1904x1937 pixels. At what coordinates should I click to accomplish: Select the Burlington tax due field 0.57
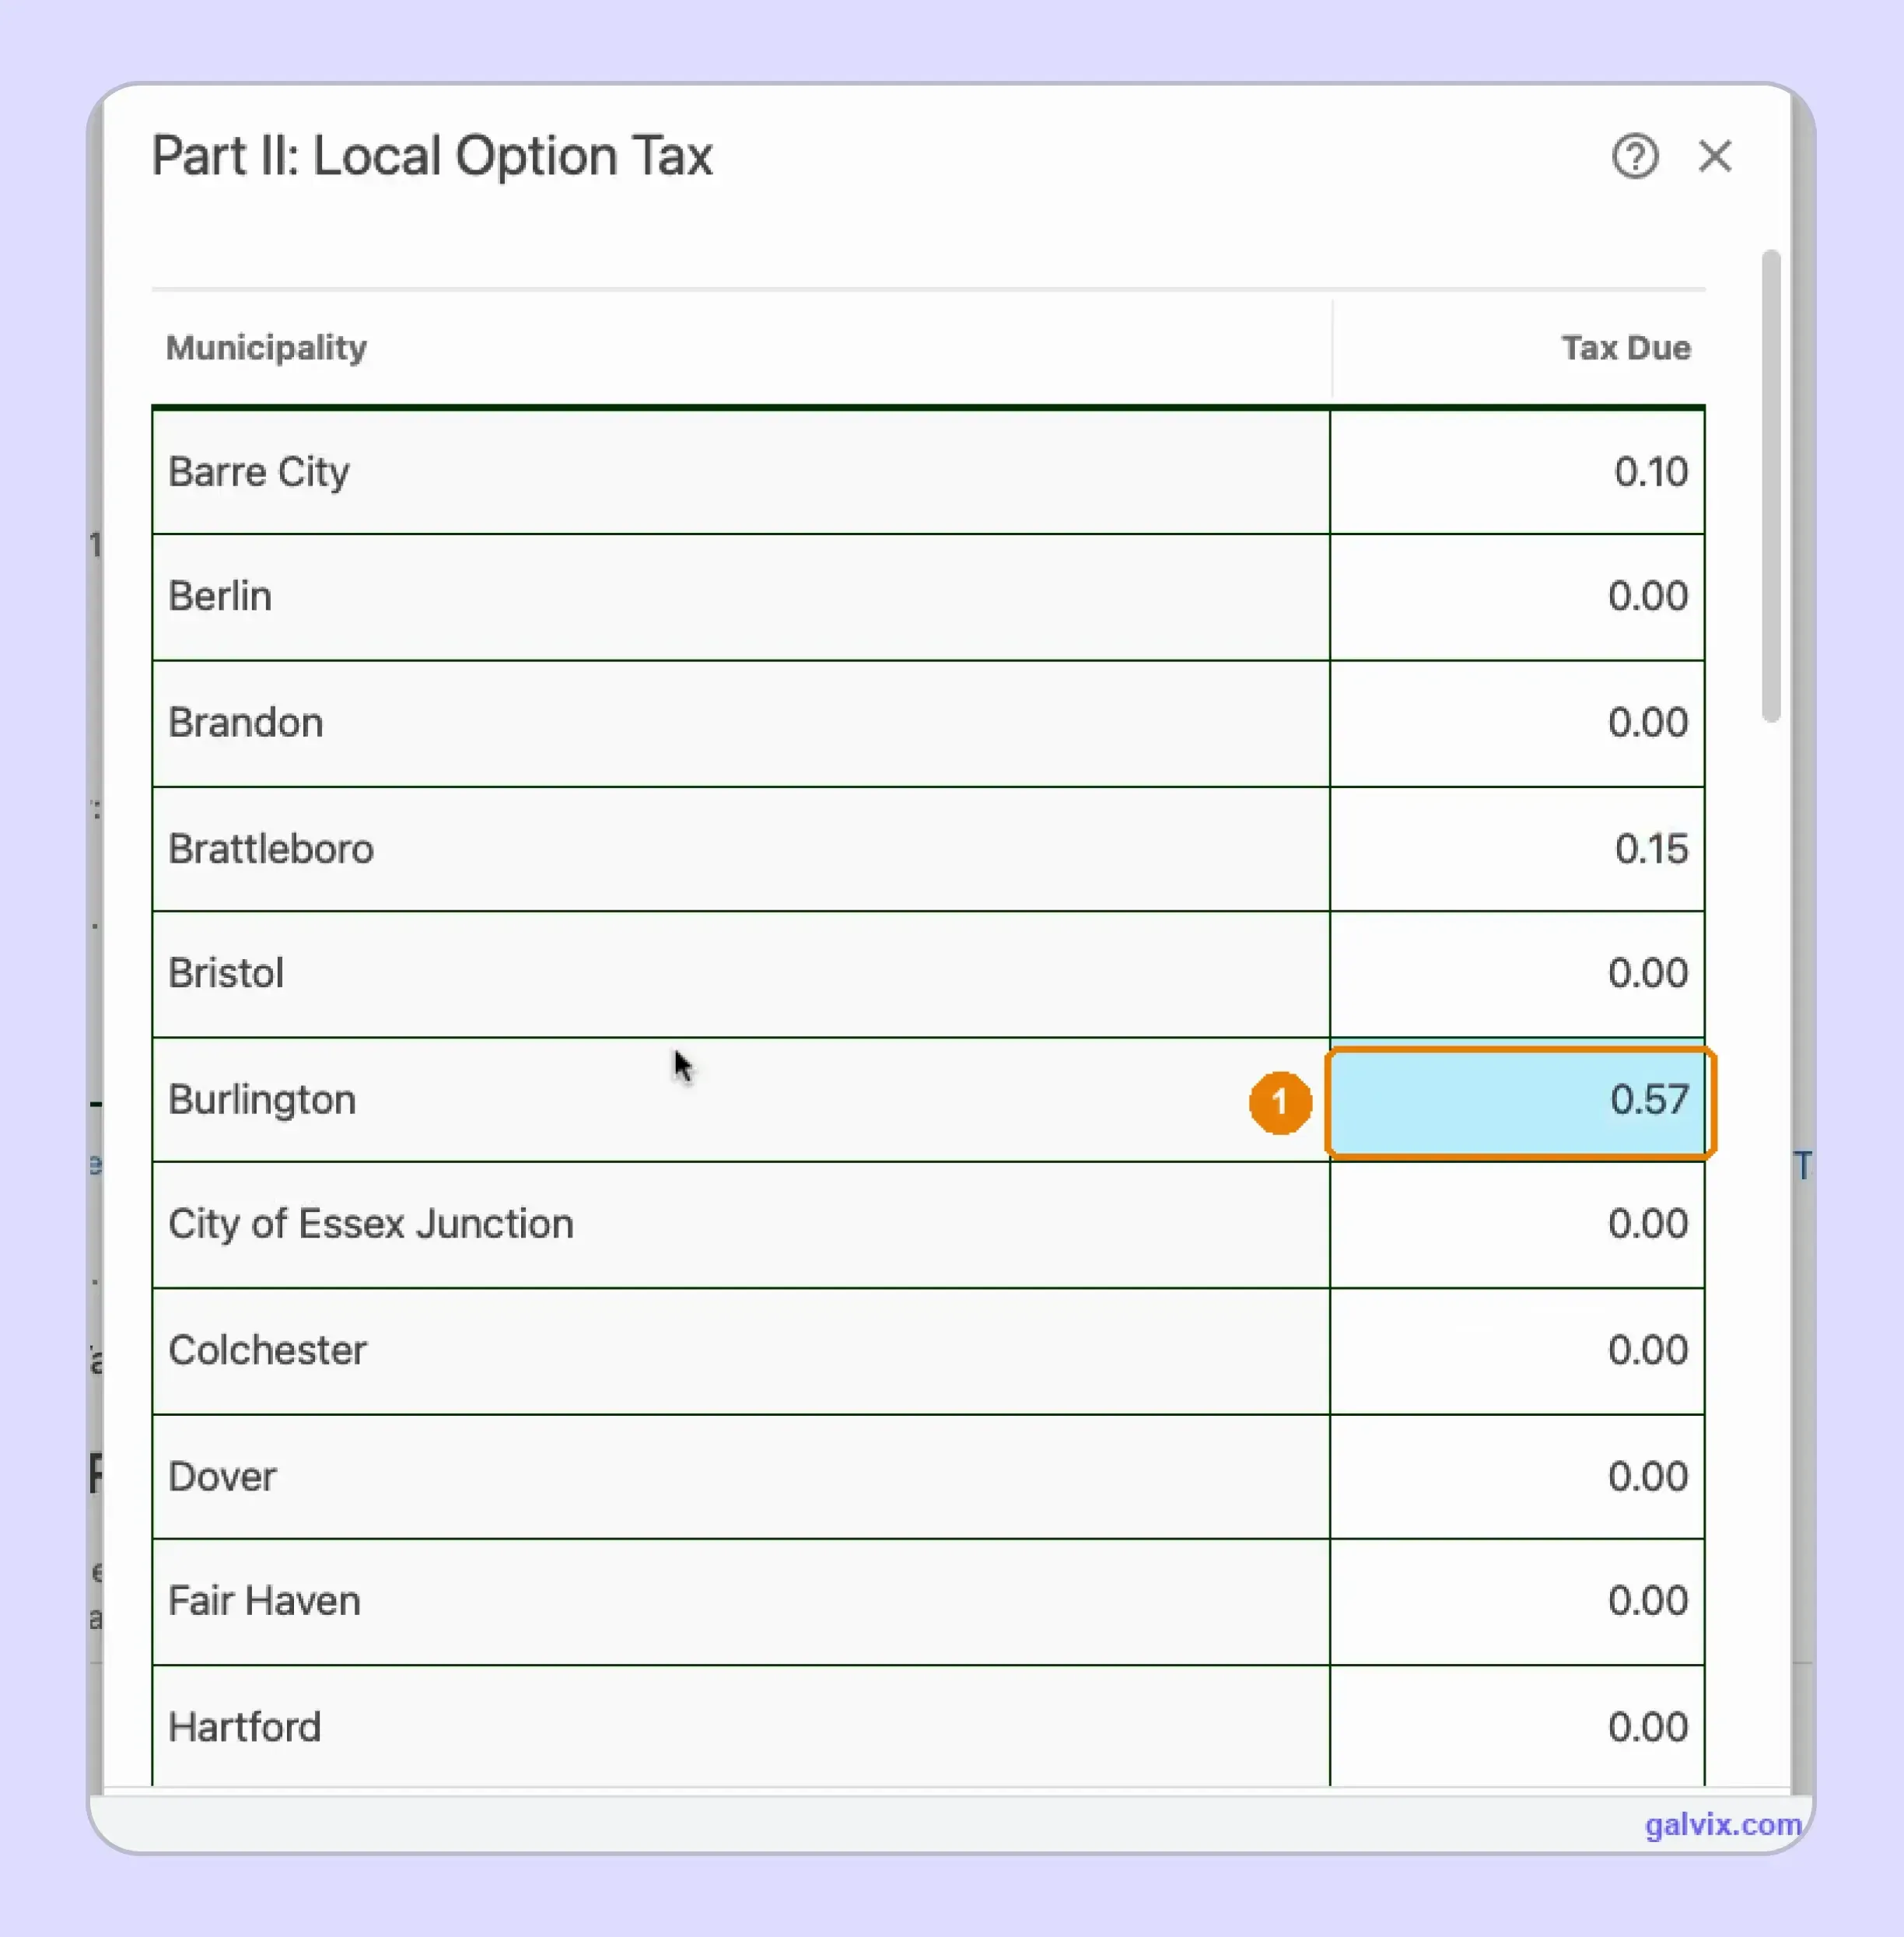coord(1518,1101)
